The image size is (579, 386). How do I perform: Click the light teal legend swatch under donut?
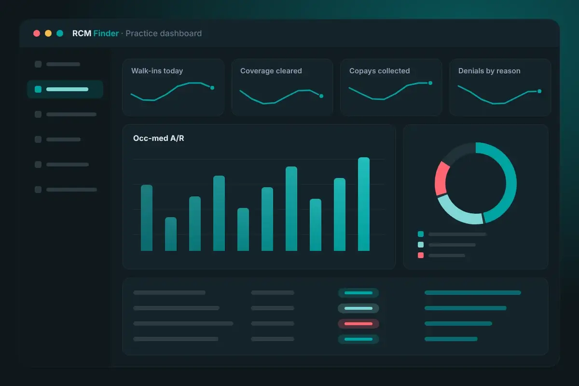421,245
